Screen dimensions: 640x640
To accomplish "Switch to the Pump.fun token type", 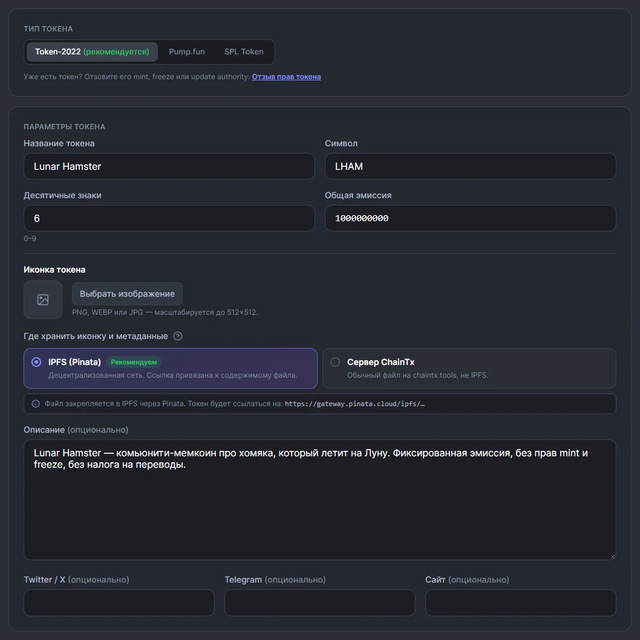I will click(x=187, y=52).
